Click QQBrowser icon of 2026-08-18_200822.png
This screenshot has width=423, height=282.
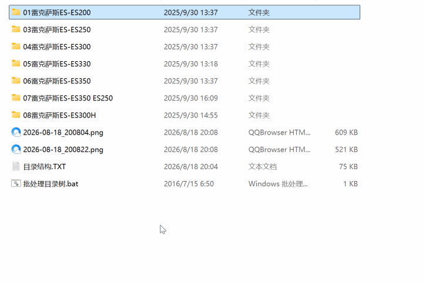coord(16,149)
